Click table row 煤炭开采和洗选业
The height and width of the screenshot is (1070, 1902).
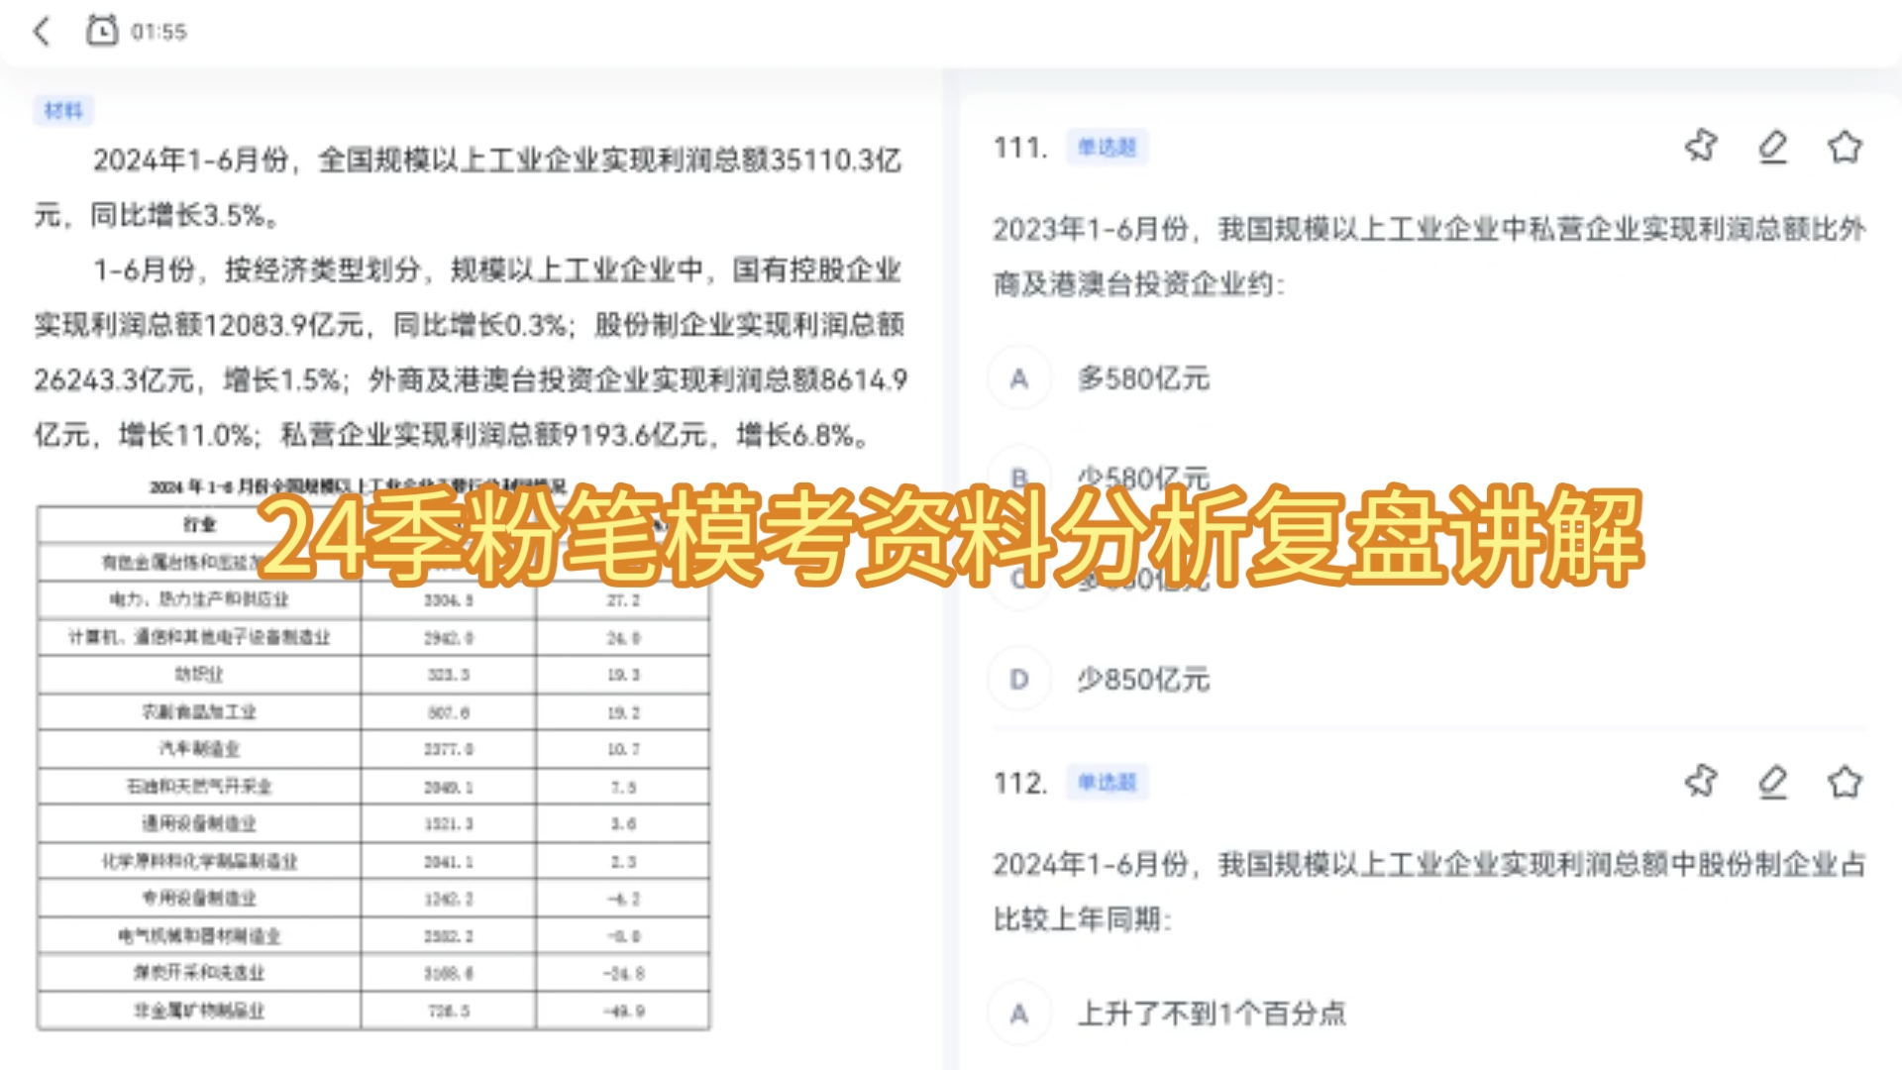(x=373, y=973)
